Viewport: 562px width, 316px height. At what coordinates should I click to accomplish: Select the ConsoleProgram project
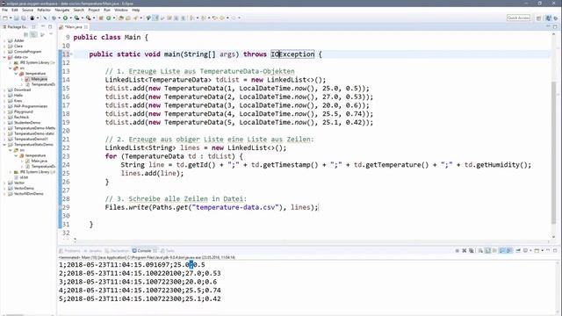pyautogui.click(x=27, y=52)
